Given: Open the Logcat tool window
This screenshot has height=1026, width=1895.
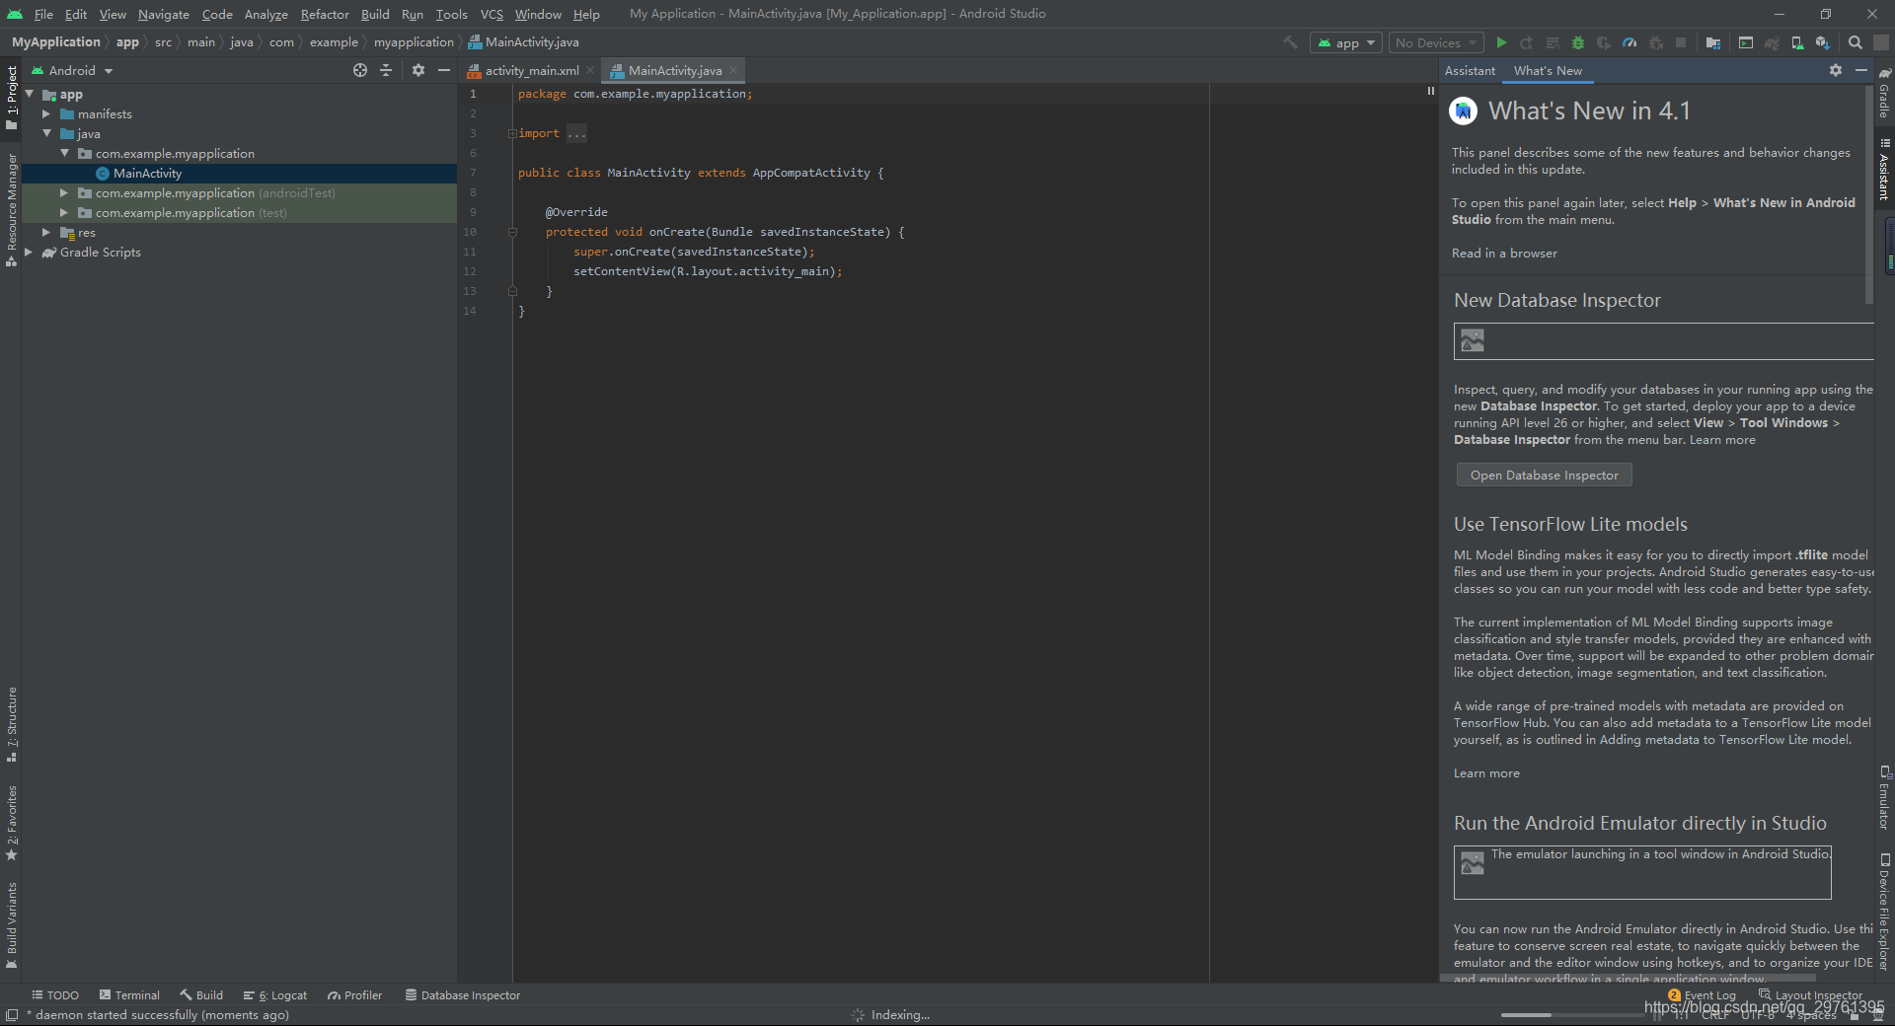Looking at the screenshot, I should [x=274, y=995].
